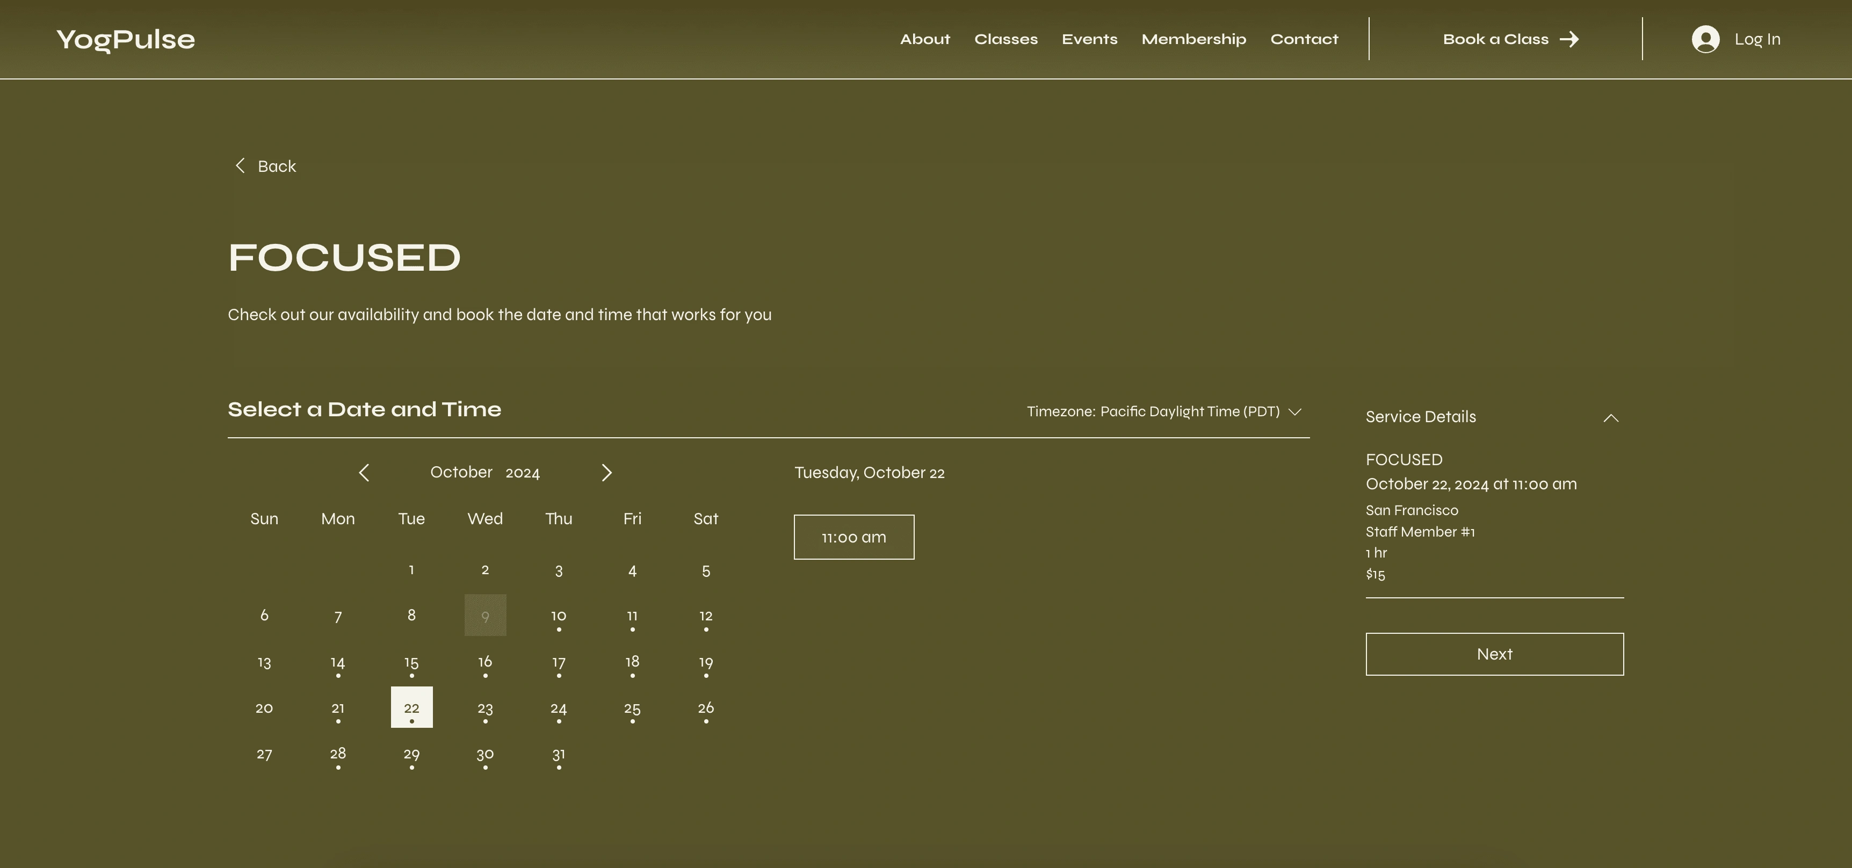The height and width of the screenshot is (868, 1852).
Task: Click the 'San Francisco' location text
Action: coord(1412,510)
